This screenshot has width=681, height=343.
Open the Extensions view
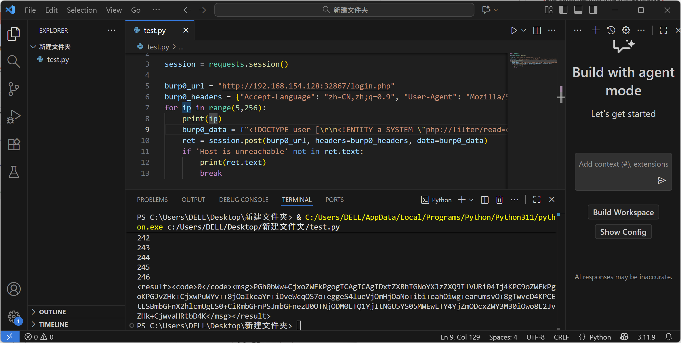point(14,144)
